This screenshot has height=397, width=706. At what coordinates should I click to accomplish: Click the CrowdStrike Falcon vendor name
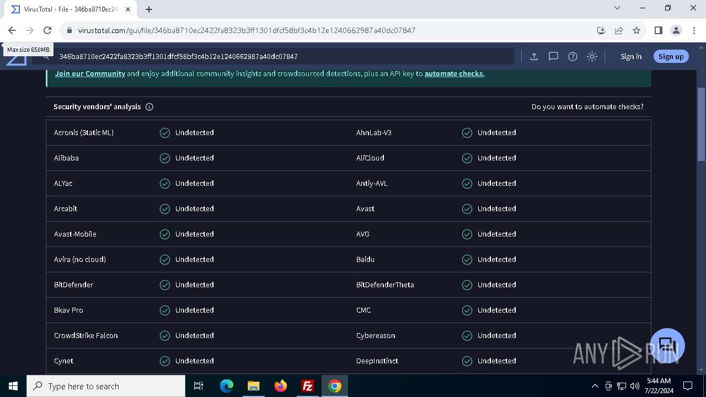coord(86,335)
